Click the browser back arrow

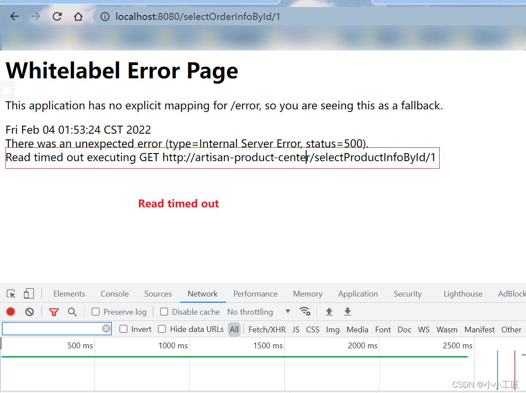[15, 17]
